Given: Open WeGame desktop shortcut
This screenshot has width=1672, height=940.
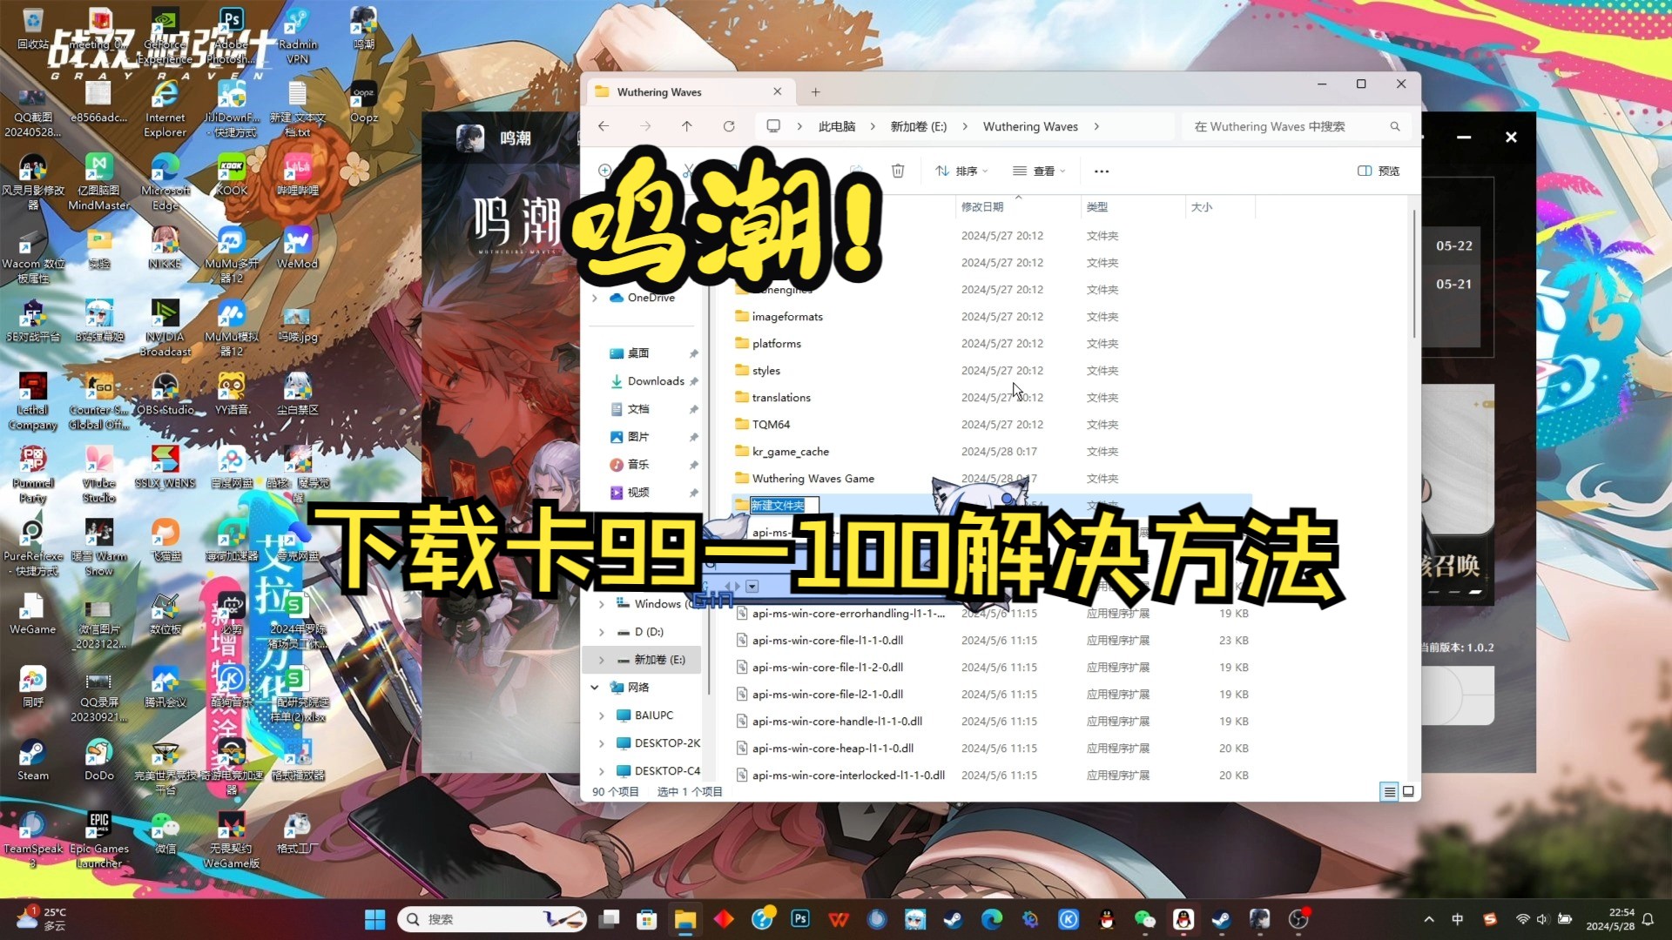Looking at the screenshot, I should (33, 613).
